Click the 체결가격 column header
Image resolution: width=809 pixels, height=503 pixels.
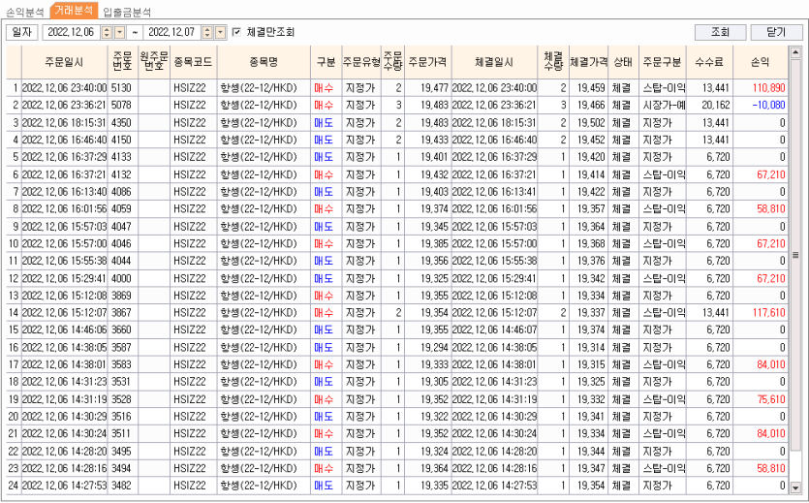tap(589, 62)
